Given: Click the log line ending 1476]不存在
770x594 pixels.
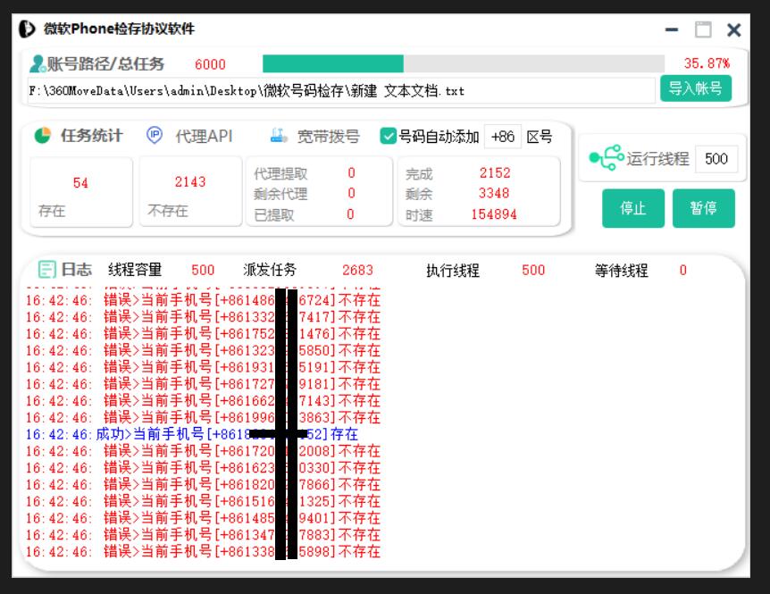Looking at the screenshot, I should 204,334.
